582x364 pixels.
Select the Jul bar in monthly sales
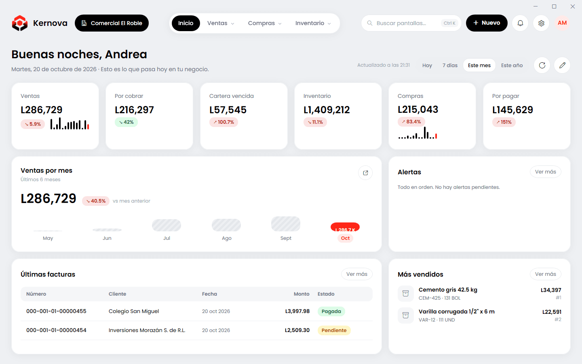pyautogui.click(x=167, y=225)
